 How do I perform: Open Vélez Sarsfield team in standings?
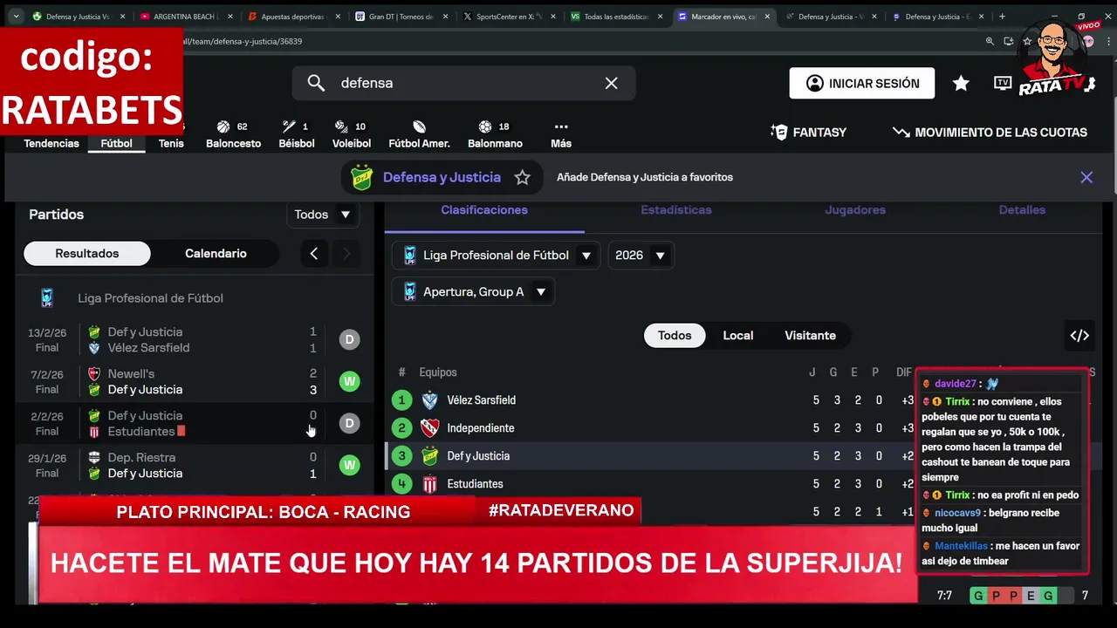482,400
